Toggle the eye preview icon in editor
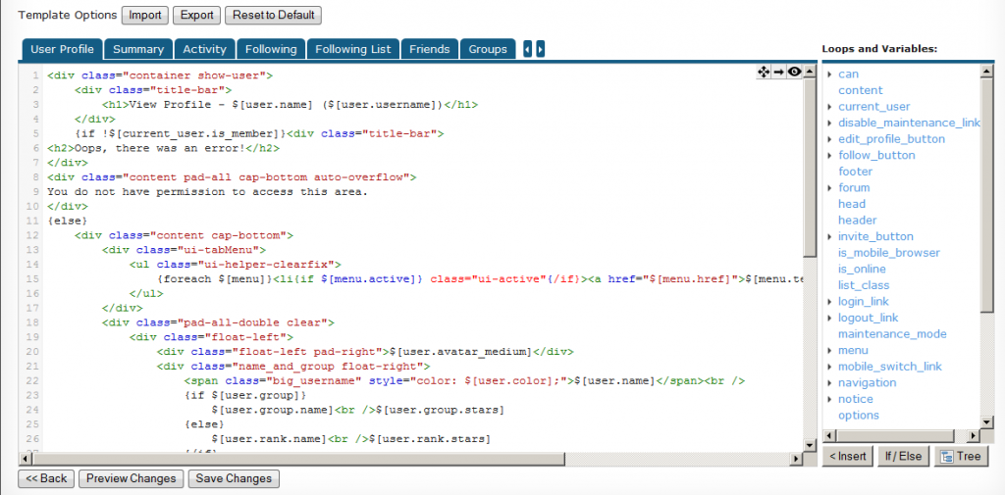This screenshot has height=495, width=1005. pyautogui.click(x=795, y=72)
